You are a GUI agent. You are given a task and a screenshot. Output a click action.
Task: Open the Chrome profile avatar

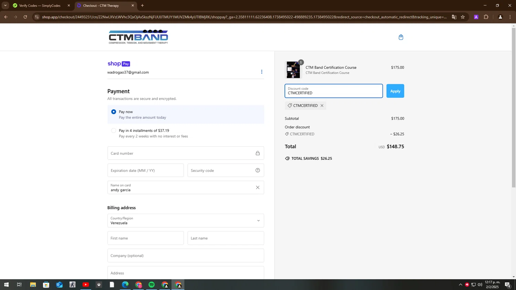pos(501,17)
